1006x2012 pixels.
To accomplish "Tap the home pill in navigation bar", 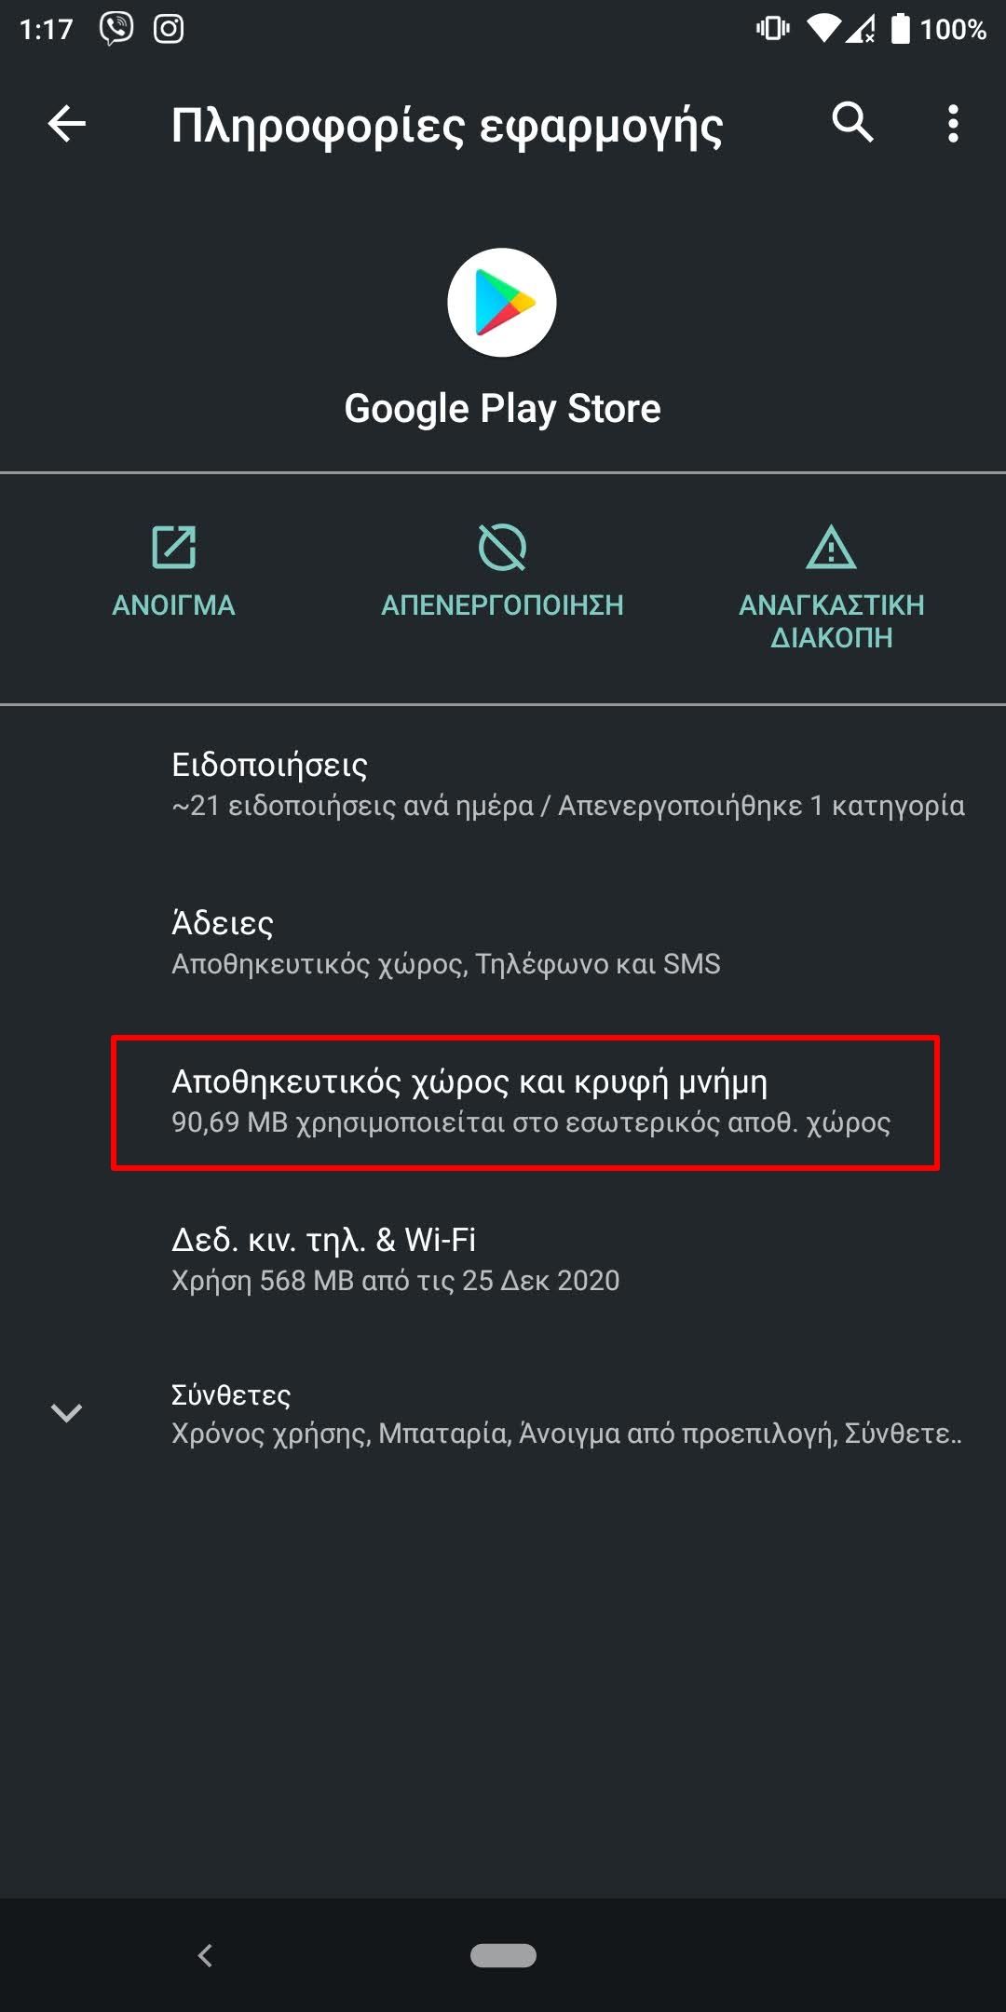I will tap(503, 1954).
